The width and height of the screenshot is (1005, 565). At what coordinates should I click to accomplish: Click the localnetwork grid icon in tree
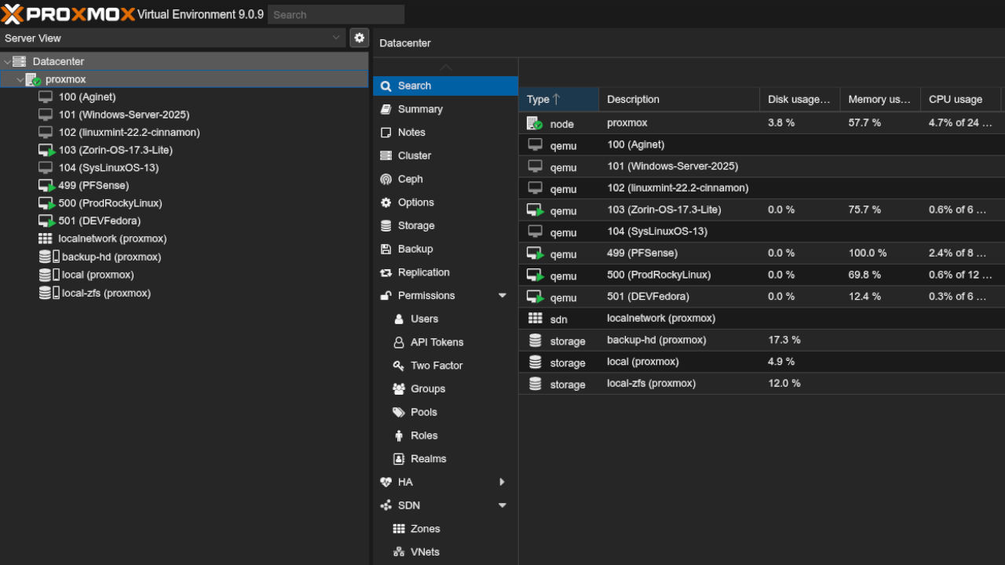point(46,239)
